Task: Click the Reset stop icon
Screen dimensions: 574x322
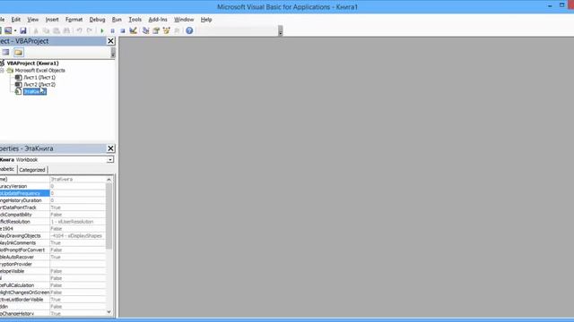Action: coord(123,30)
